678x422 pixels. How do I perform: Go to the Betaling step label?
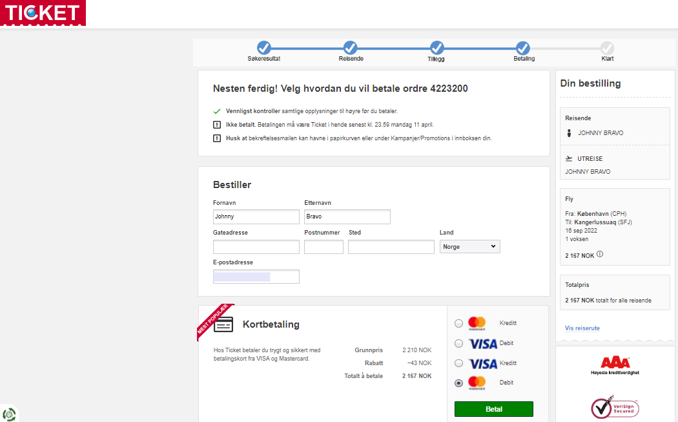coord(524,58)
